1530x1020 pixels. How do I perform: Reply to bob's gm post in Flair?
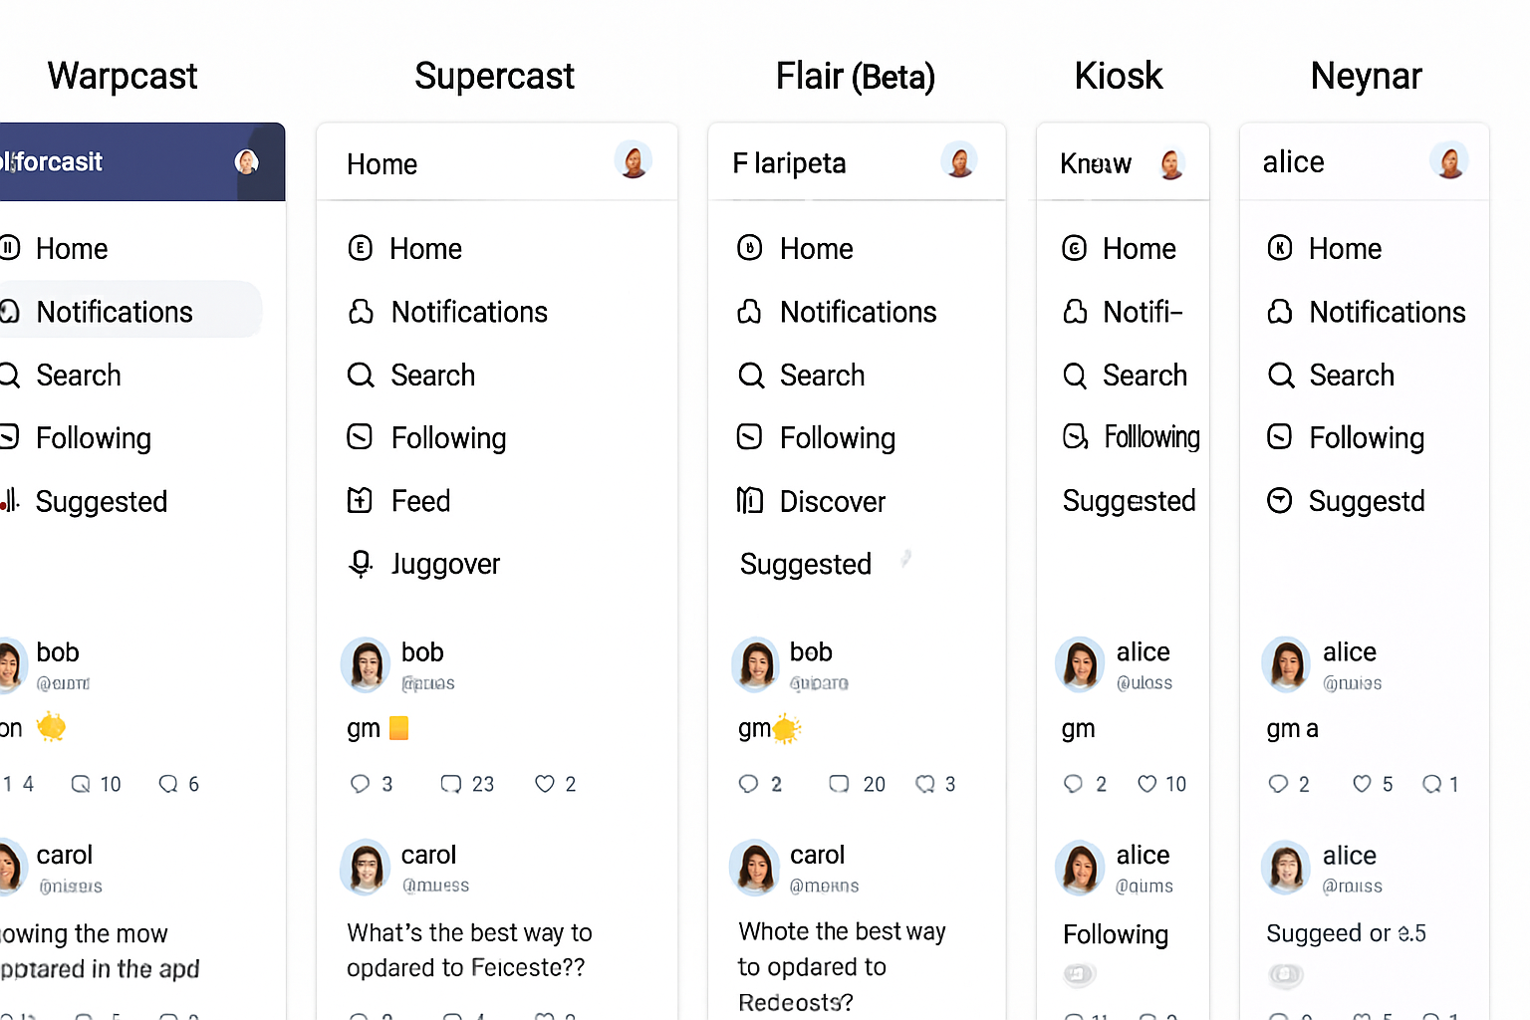coord(748,784)
